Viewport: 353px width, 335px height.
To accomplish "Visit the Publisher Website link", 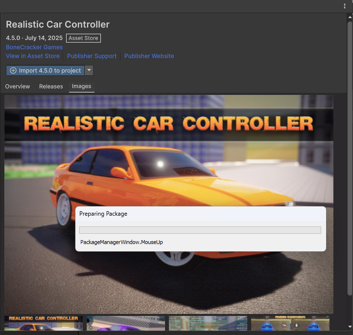I will click(149, 56).
